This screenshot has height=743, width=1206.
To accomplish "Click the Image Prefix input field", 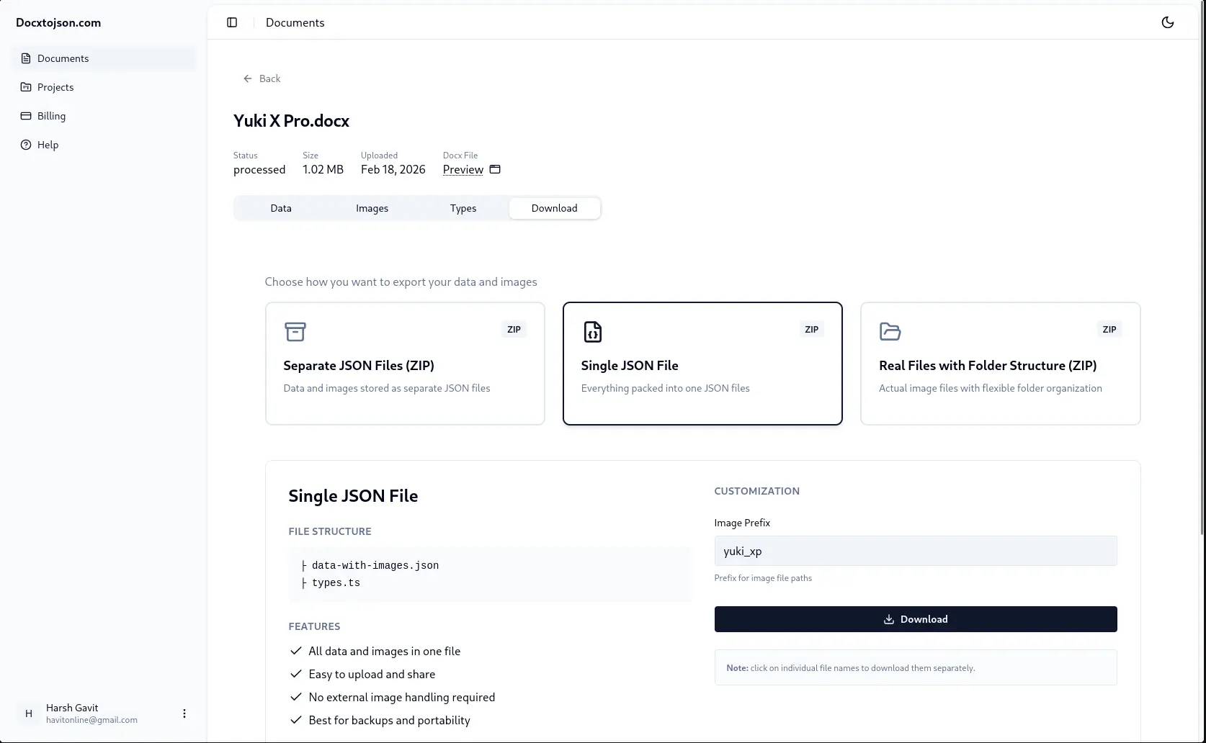I will click(x=916, y=551).
